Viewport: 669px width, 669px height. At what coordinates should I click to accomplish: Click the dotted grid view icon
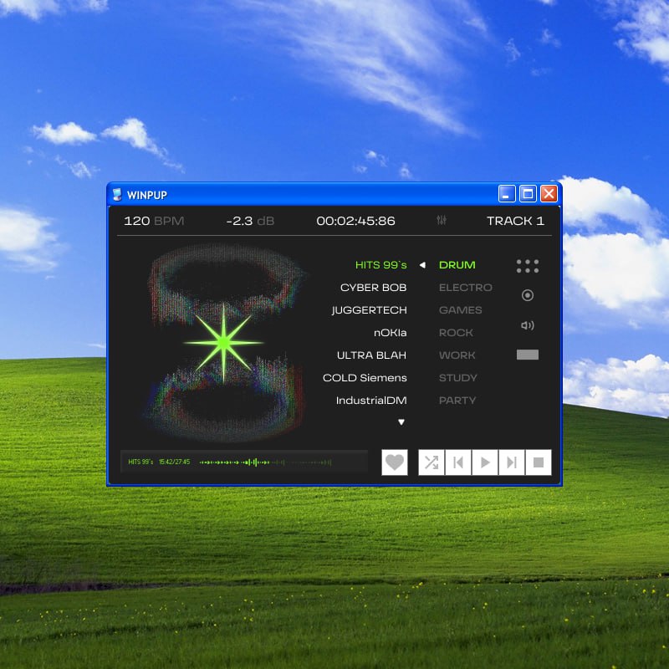528,266
